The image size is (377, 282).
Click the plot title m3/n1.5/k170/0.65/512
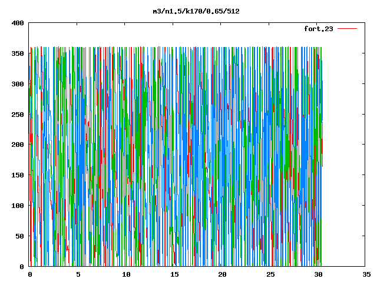coord(196,11)
